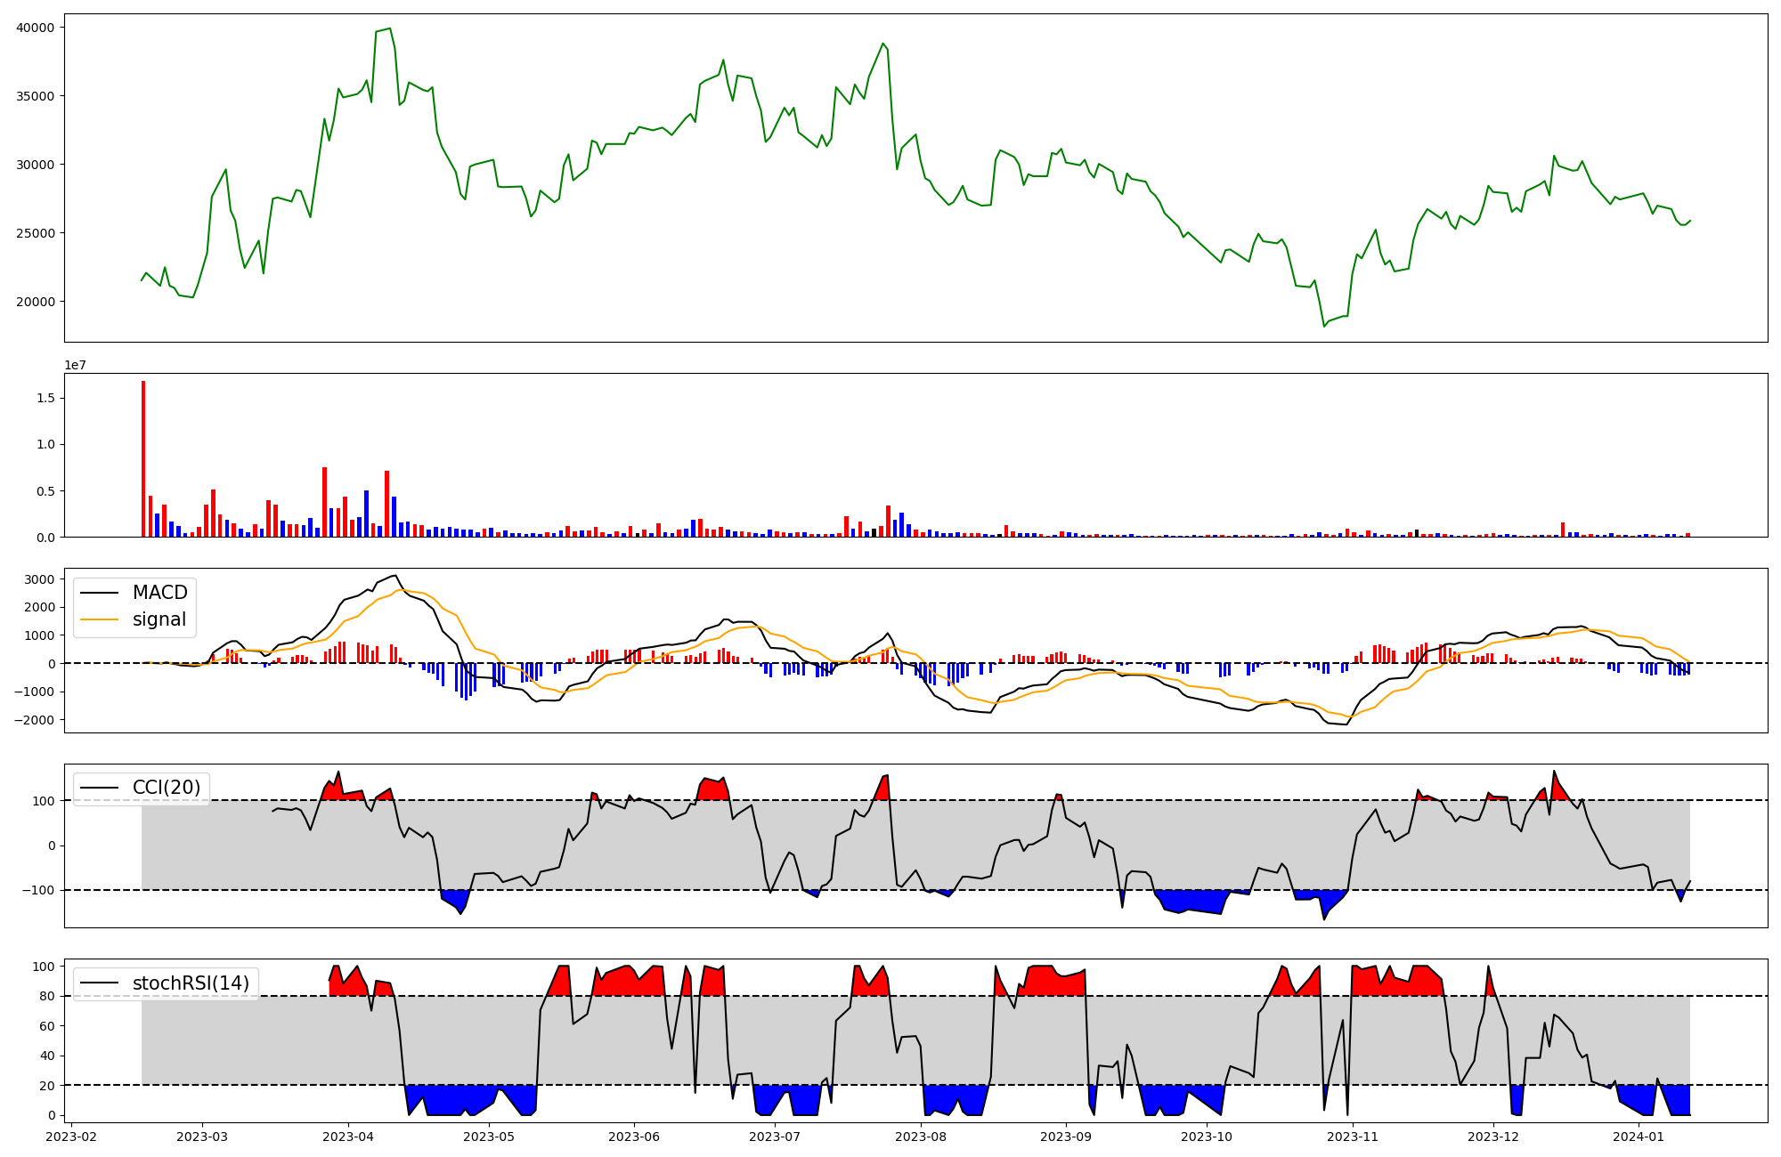The height and width of the screenshot is (1157, 1781).
Task: Click the 35000 price axis label
Action: (x=36, y=96)
